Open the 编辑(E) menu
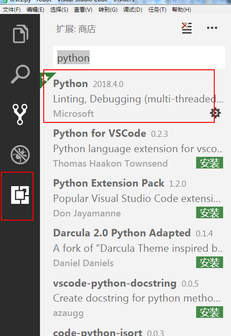231x336 pixels. point(35,10)
